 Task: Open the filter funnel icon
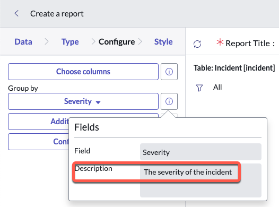(199, 88)
